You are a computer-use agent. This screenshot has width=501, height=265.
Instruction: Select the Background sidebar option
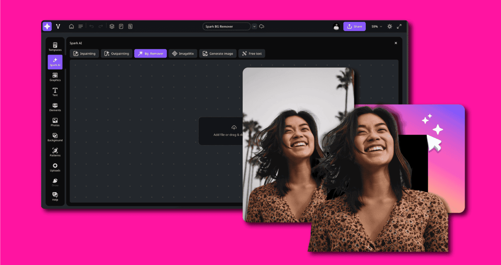pyautogui.click(x=55, y=137)
